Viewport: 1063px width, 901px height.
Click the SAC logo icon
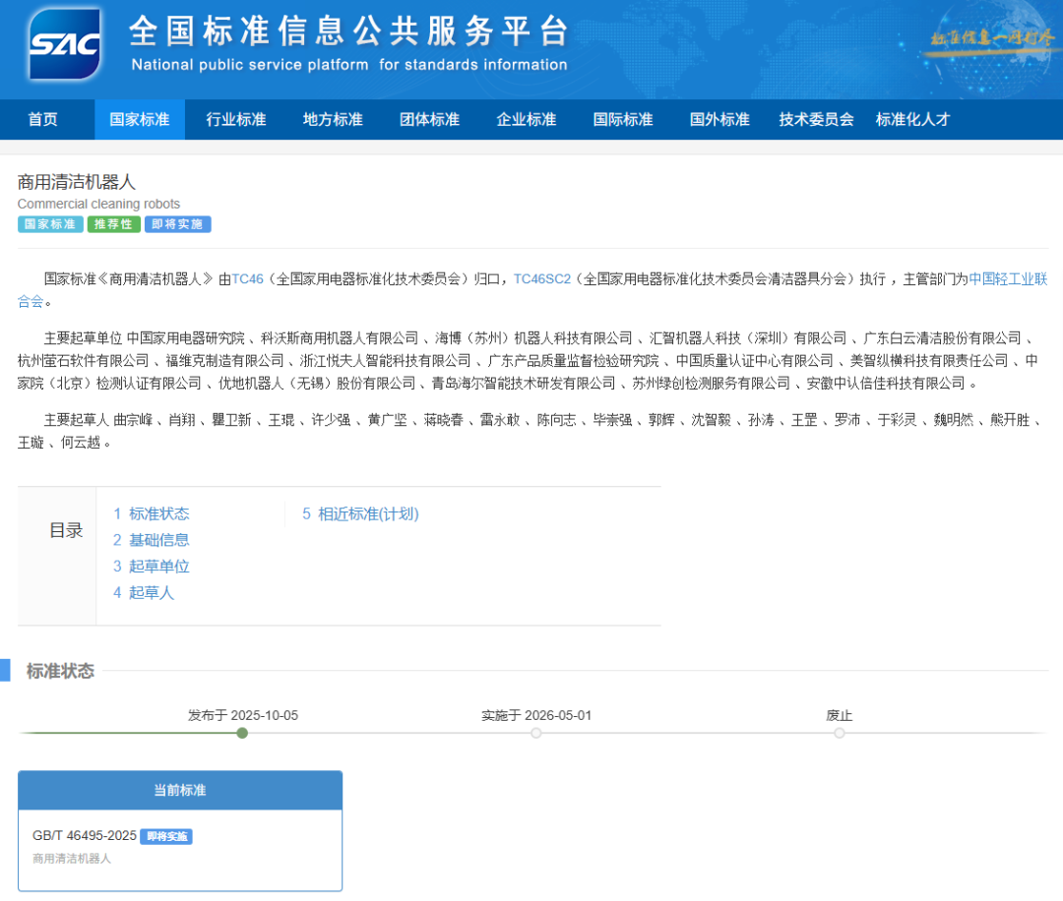point(63,43)
